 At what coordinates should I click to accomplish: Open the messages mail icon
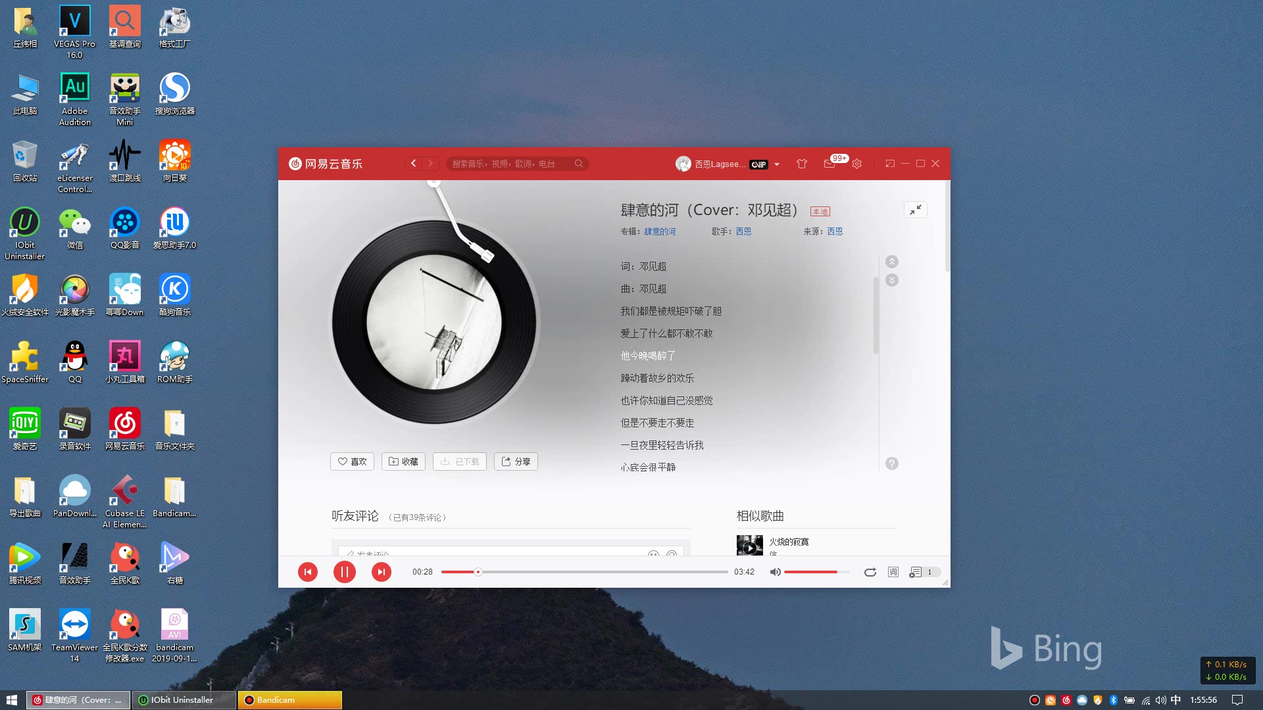coord(829,164)
